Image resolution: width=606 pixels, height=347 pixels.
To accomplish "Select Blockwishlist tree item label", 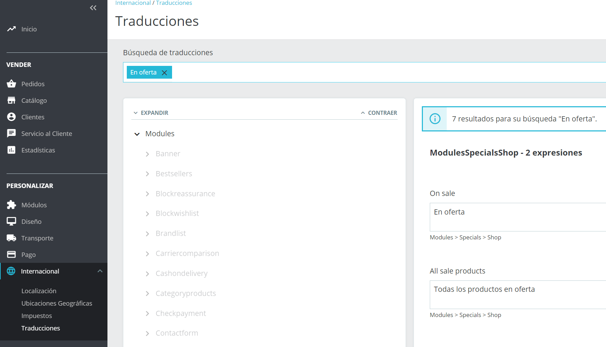I will pyautogui.click(x=177, y=214).
